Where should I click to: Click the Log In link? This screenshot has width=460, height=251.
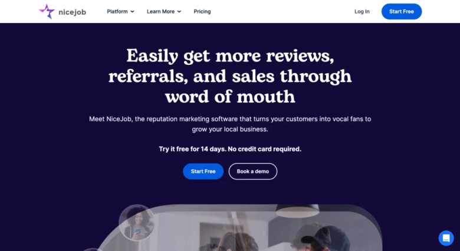tap(362, 11)
